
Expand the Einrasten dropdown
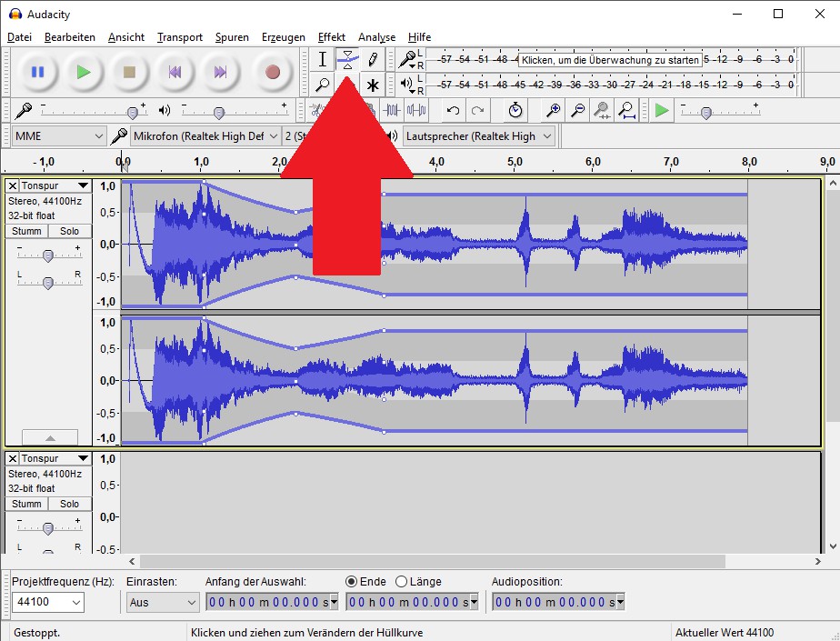click(x=162, y=602)
